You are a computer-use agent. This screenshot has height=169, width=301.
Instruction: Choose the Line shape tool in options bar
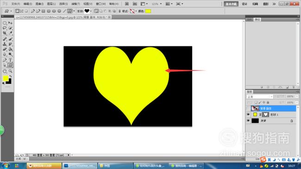tap(64, 11)
